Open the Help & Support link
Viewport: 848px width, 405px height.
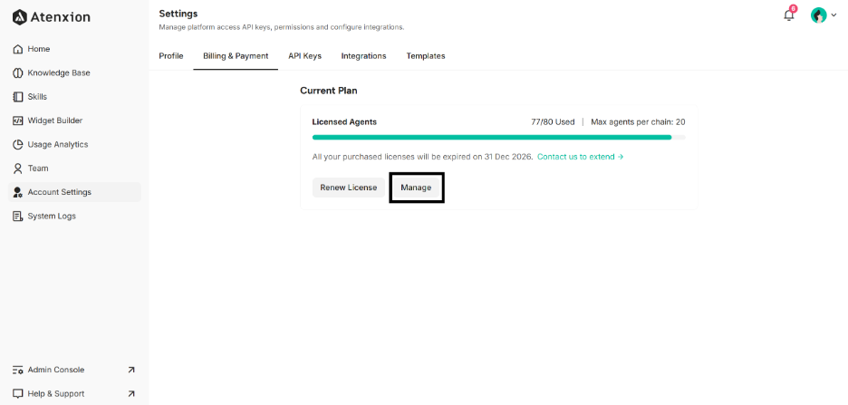(74, 393)
